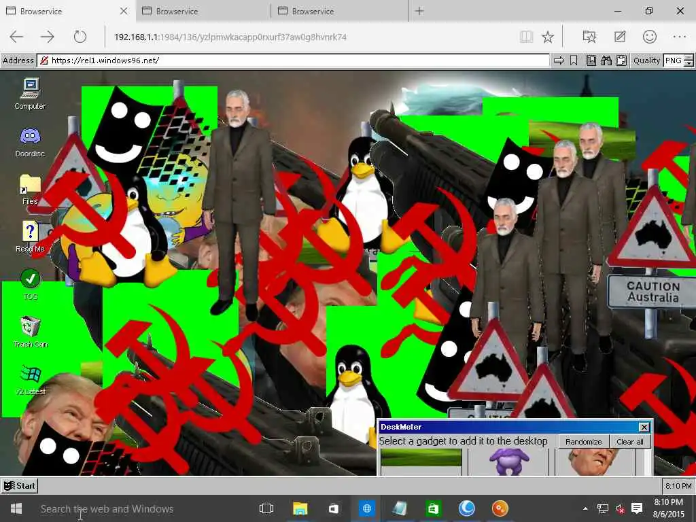
Task: Open the Files folder shortcut
Action: click(x=30, y=190)
